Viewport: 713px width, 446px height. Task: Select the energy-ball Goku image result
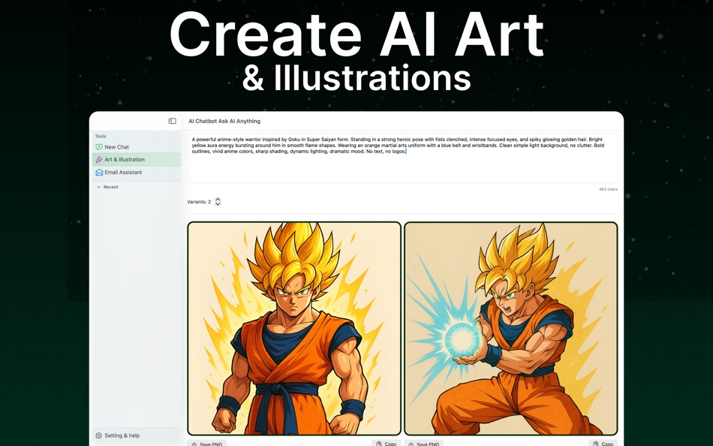click(510, 328)
